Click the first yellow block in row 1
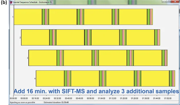 pyautogui.click(x=28, y=17)
